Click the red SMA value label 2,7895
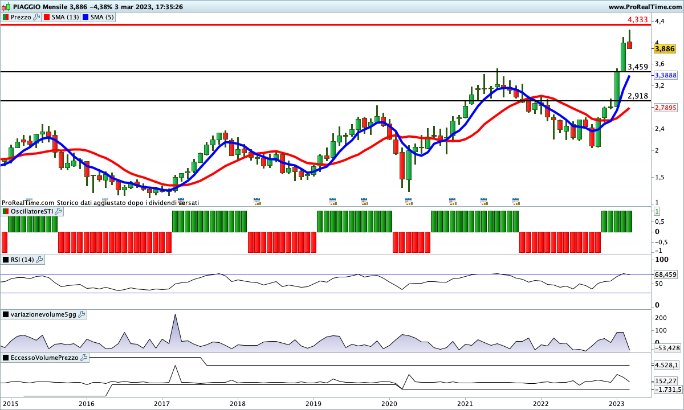The image size is (684, 410). click(666, 108)
